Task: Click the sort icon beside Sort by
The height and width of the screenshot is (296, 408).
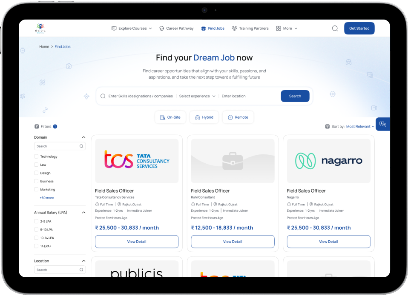Action: click(x=327, y=126)
